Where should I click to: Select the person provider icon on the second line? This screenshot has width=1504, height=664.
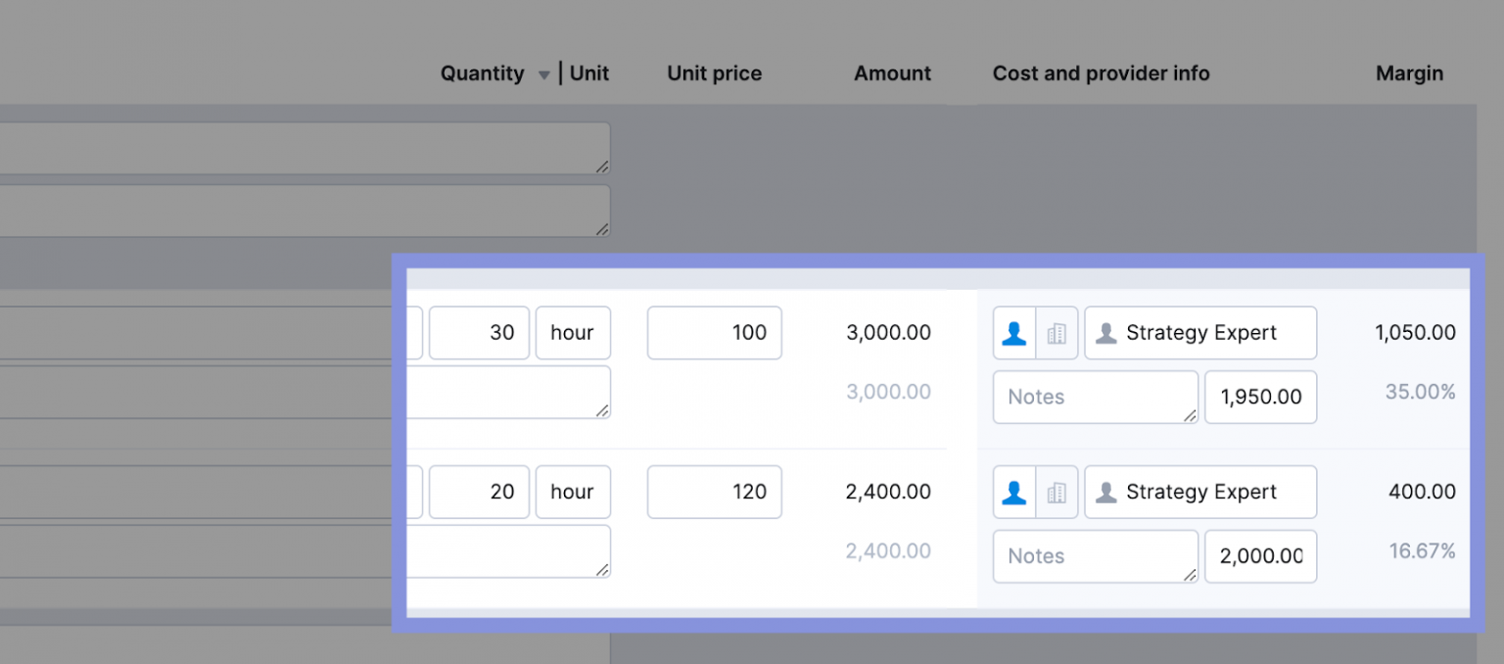[1014, 492]
